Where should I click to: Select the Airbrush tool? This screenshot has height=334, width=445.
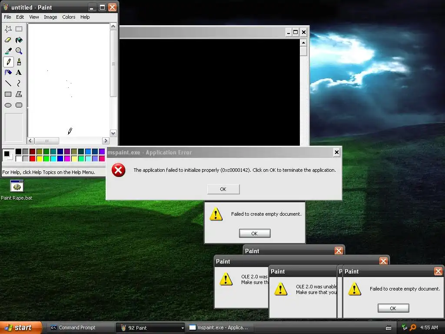click(x=8, y=73)
